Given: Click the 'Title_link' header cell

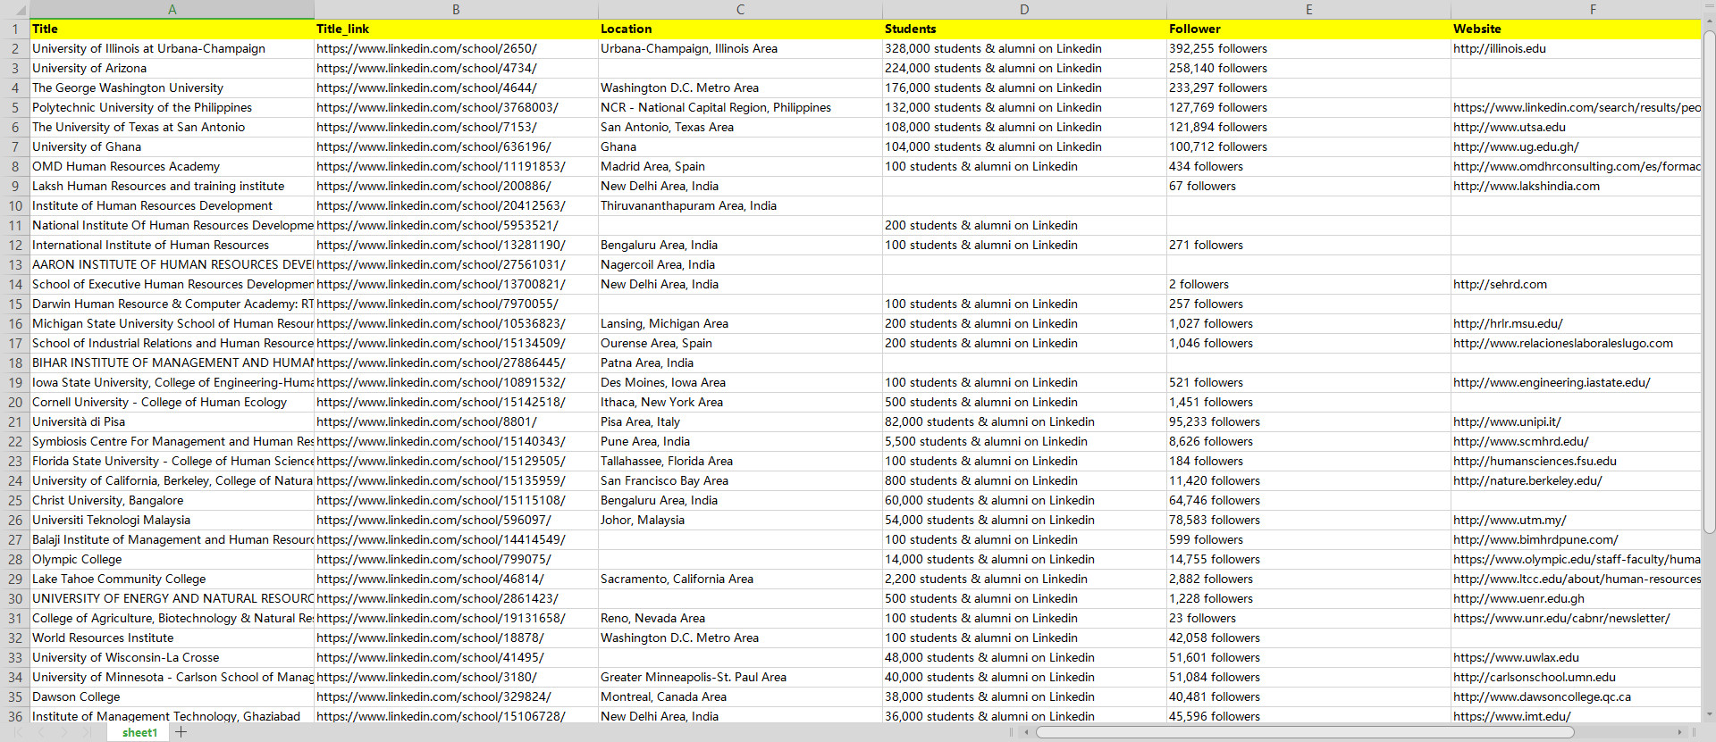Looking at the screenshot, I should (457, 29).
